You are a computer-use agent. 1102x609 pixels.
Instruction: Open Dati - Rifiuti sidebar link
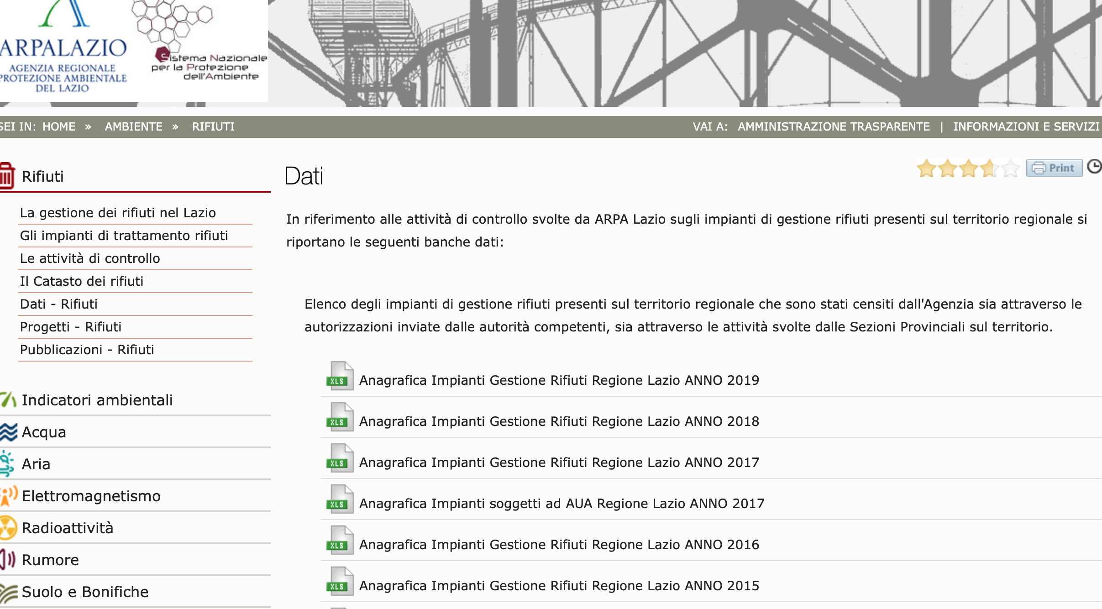(x=59, y=304)
